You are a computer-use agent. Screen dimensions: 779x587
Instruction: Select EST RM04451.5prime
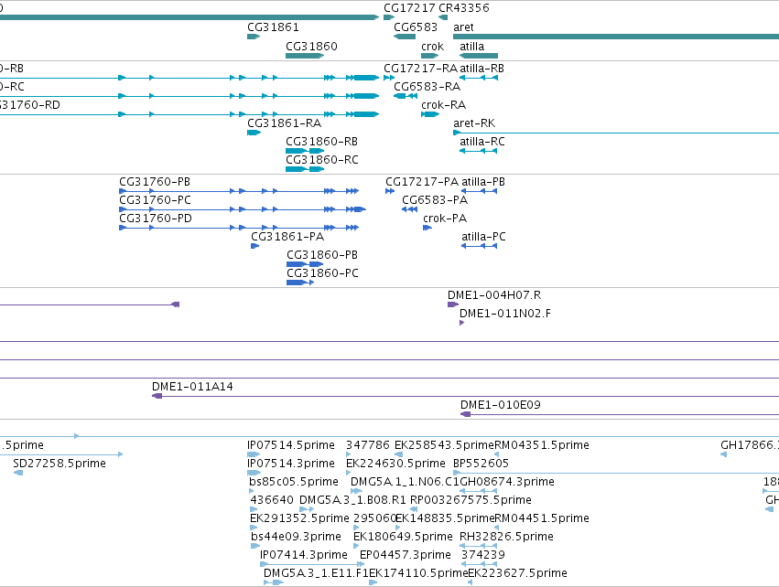(x=542, y=519)
